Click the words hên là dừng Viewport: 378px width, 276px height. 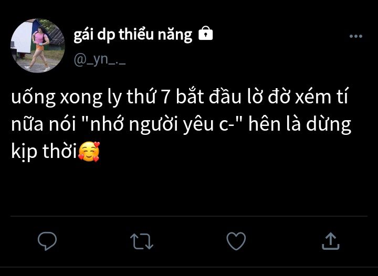point(300,124)
